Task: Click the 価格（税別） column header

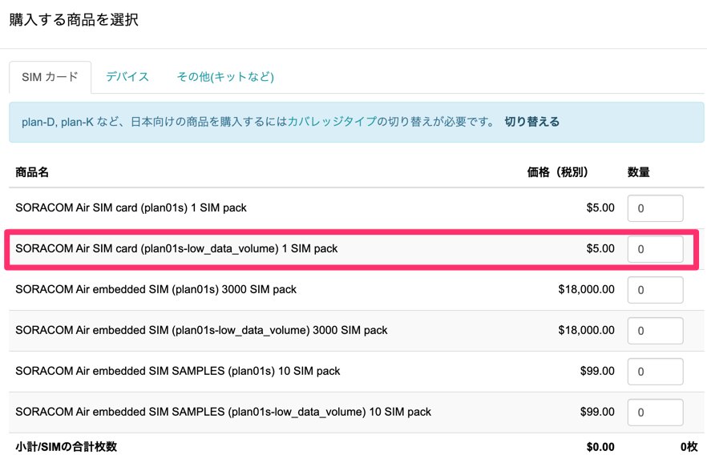Action: [557, 172]
